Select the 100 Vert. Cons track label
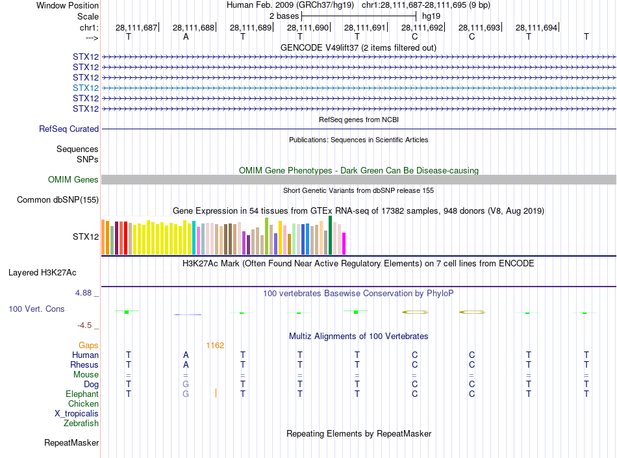Image resolution: width=617 pixels, height=458 pixels. [x=37, y=309]
